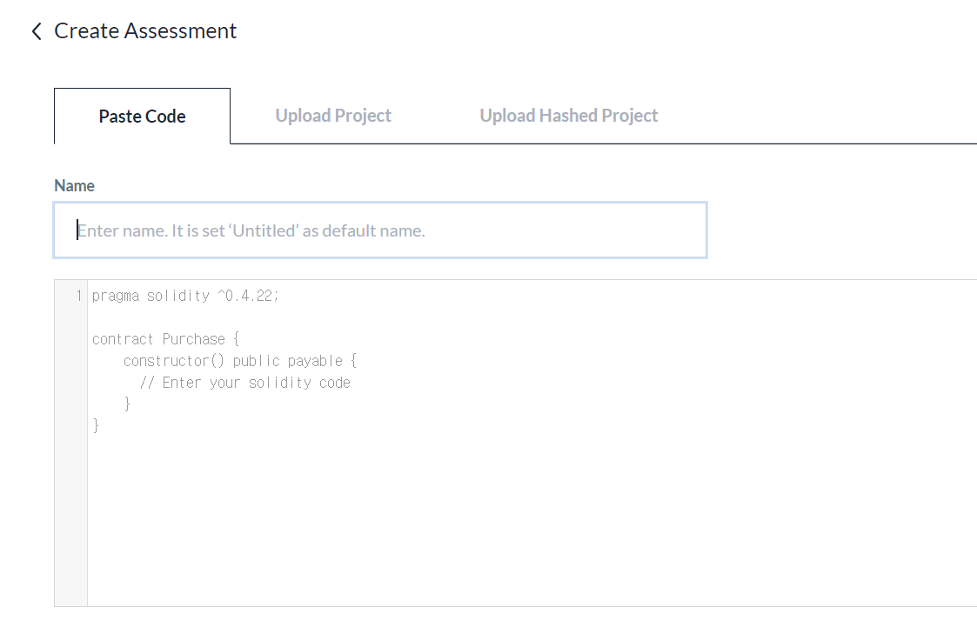This screenshot has width=977, height=634.
Task: Click the word 'payable' in the editor
Action: tap(315, 361)
